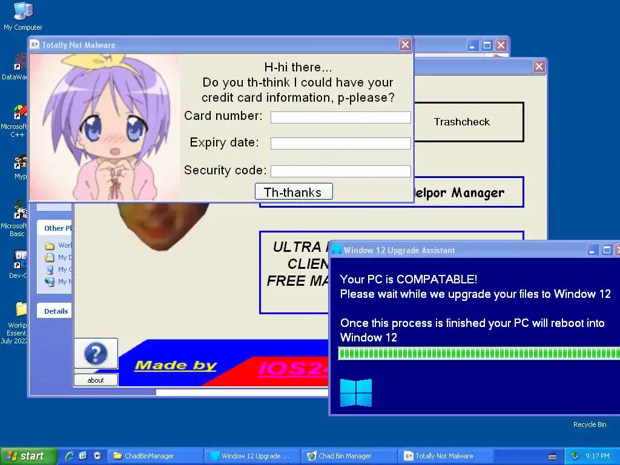
Task: Click the second Quick Launch icon
Action: (84, 456)
